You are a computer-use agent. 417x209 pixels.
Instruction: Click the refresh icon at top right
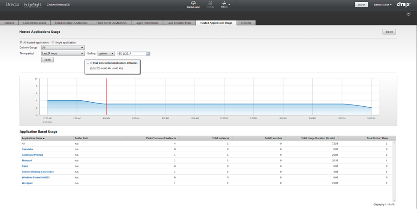tap(408, 14)
